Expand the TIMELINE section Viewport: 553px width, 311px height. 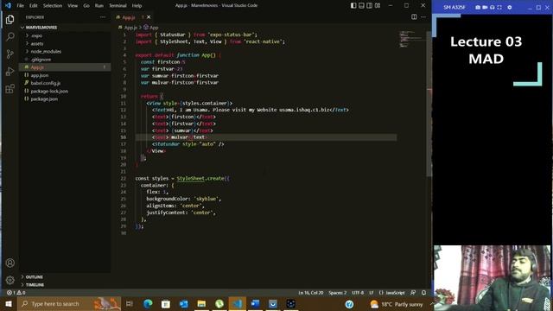click(x=35, y=285)
